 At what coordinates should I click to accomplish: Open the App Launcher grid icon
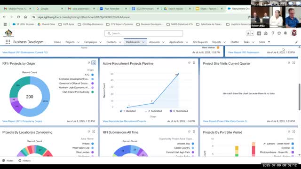[x=8, y=42]
